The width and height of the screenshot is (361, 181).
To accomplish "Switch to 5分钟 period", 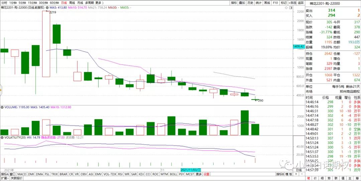I will (22, 3).
